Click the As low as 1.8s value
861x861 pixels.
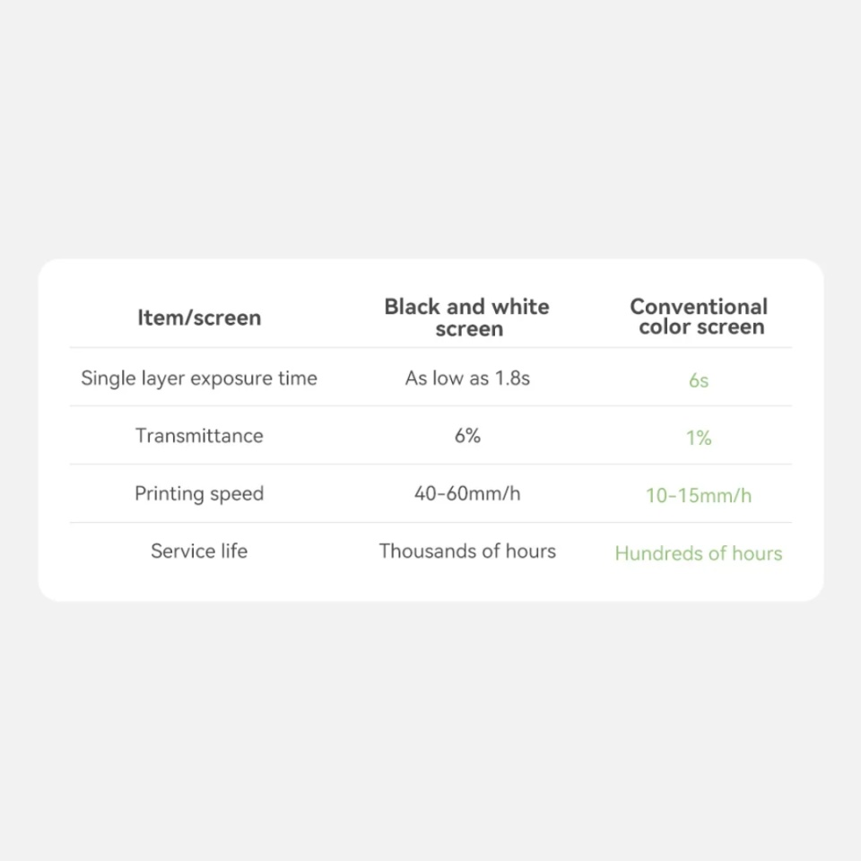click(467, 378)
